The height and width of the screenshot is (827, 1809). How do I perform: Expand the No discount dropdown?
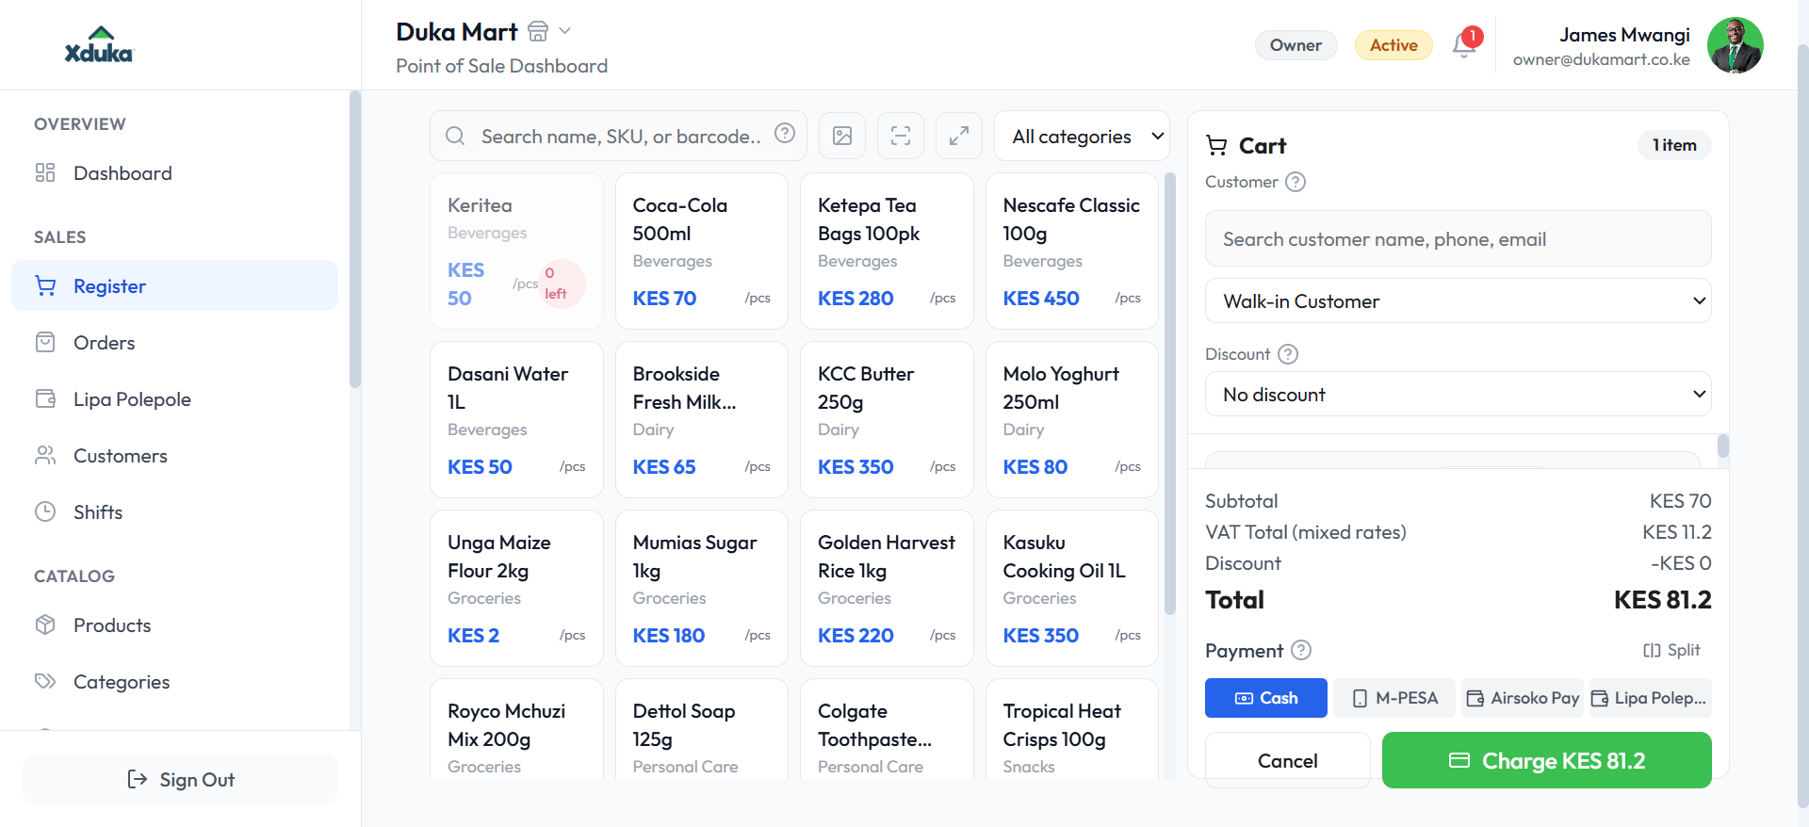point(1459,395)
